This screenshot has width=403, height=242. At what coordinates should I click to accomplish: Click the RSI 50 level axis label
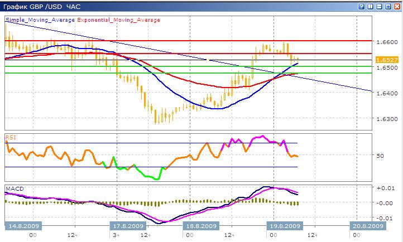click(x=380, y=156)
